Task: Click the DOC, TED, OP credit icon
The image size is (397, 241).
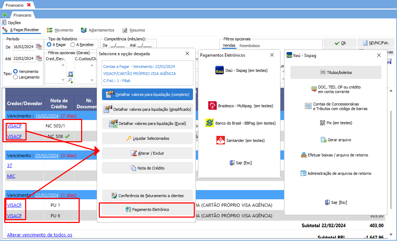Action: (314, 89)
